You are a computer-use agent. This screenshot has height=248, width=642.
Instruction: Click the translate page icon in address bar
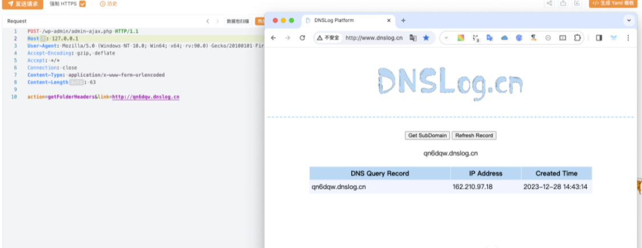(x=413, y=38)
